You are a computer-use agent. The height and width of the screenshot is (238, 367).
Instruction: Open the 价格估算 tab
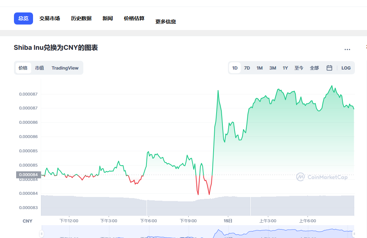click(134, 18)
